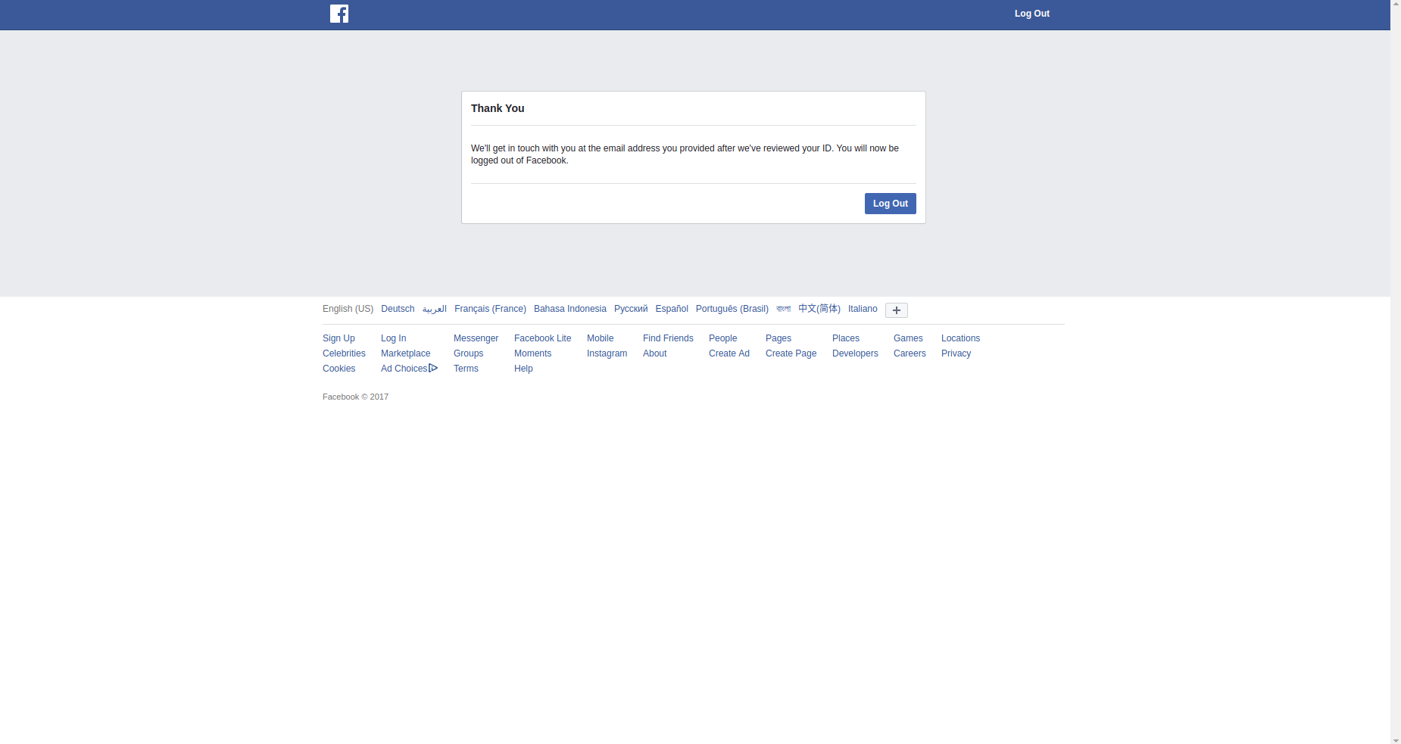Open the Places footer link

[x=846, y=338]
